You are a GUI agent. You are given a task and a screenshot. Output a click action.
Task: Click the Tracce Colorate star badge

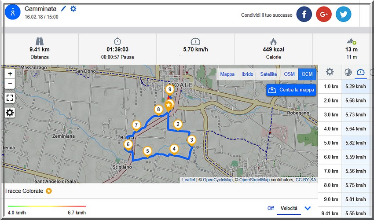[x=49, y=191]
